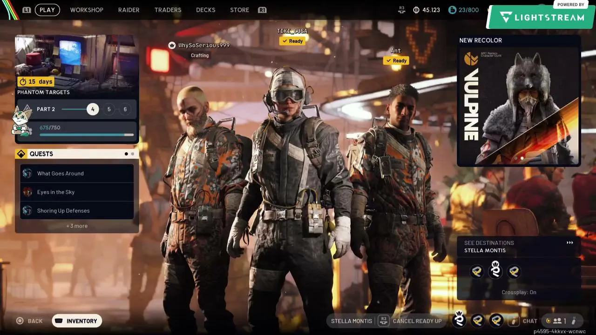Screen dimensions: 596x335
Task: Click the Crafting status label
Action: pos(200,55)
